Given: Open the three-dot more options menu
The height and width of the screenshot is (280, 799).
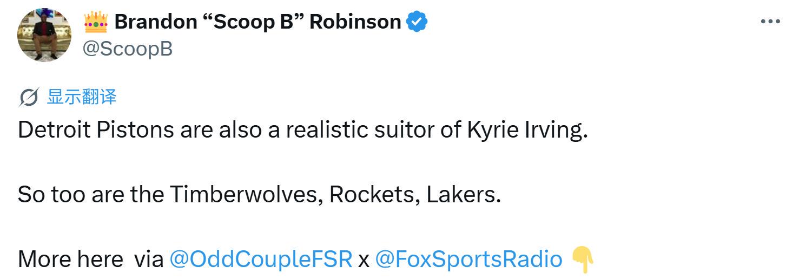Looking at the screenshot, I should click(770, 22).
